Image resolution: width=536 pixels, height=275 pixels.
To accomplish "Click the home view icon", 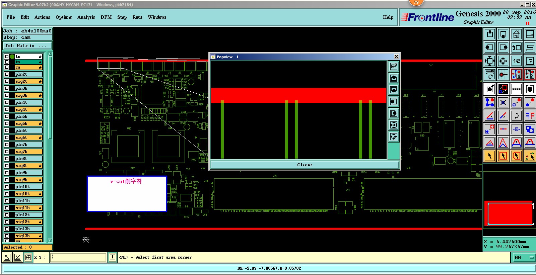I will click(x=516, y=34).
